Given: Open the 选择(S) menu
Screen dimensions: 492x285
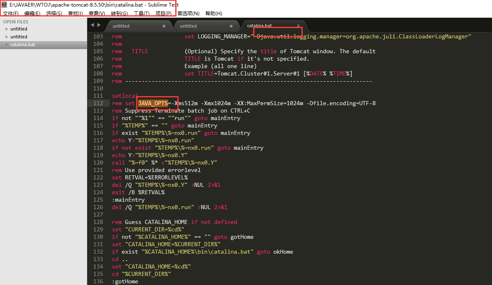Looking at the screenshot, I should coord(54,13).
